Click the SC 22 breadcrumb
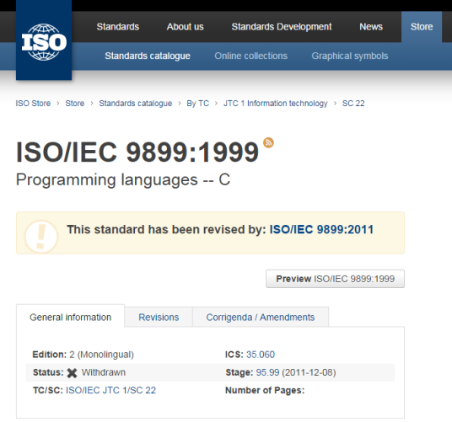 353,104
